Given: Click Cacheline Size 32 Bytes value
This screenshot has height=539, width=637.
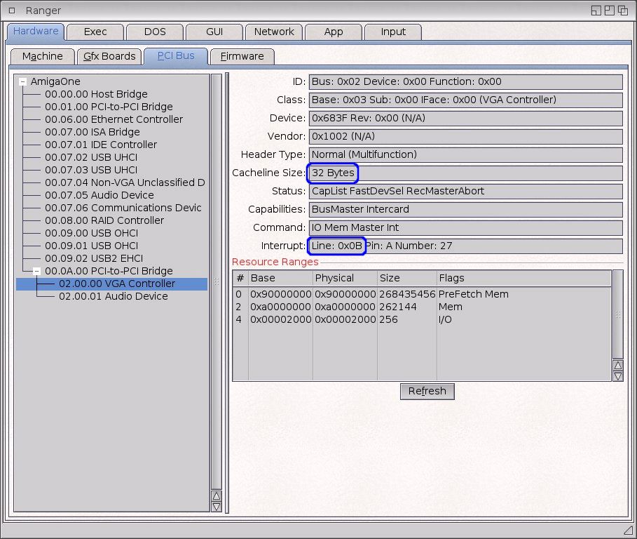Looking at the screenshot, I should 333,173.
